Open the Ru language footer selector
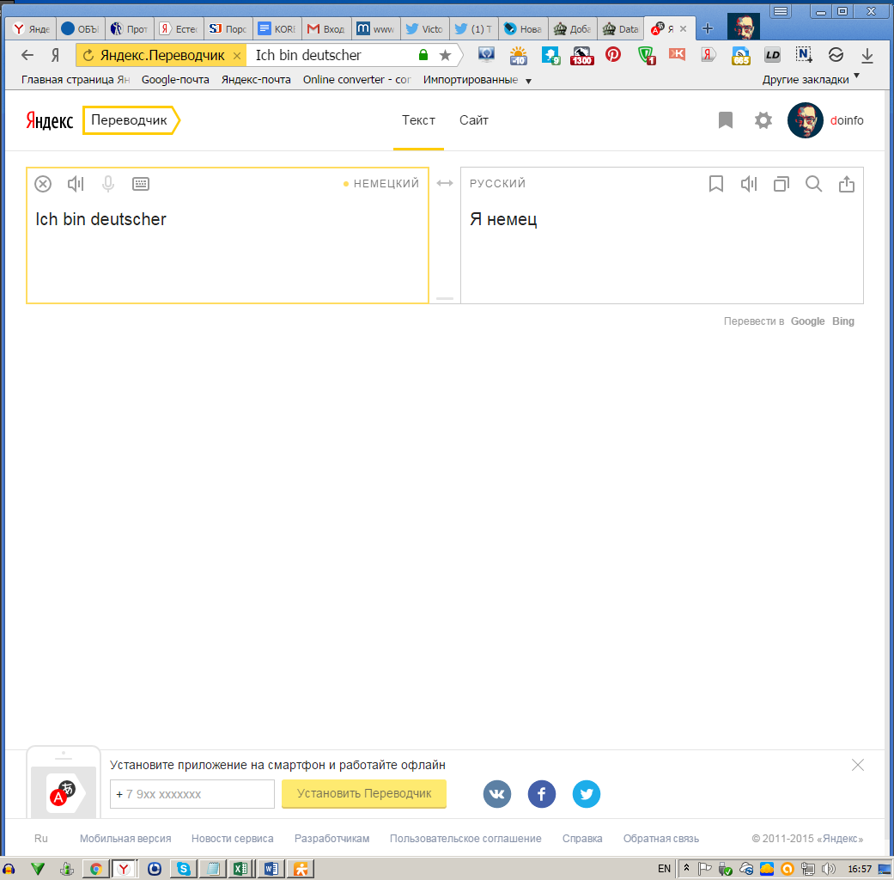Image resolution: width=894 pixels, height=880 pixels. [41, 839]
